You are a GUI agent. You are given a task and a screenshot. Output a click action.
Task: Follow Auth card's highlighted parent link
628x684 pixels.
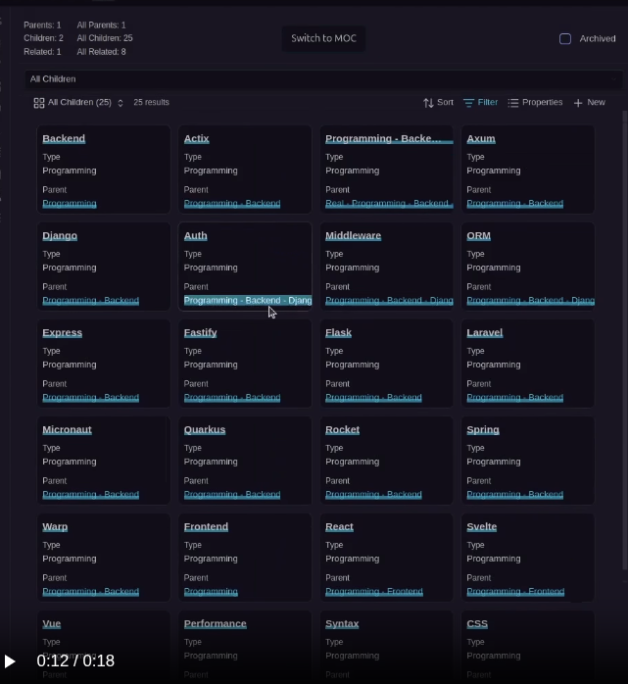248,301
